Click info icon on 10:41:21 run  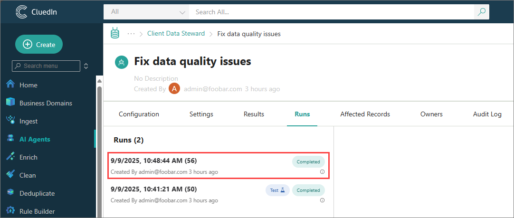[322, 200]
